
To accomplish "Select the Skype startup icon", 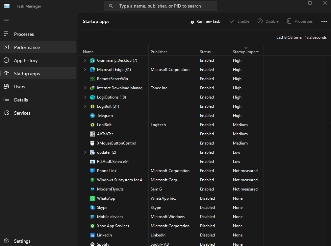I will 92,208.
